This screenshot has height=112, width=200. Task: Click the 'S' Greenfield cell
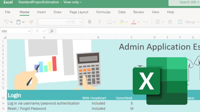click(132, 103)
